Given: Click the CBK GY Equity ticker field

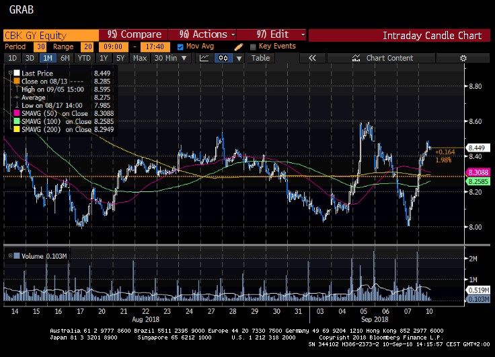Looking at the screenshot, I should [x=50, y=34].
